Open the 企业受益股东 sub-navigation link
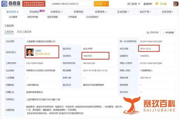 pyautogui.click(x=92, y=17)
